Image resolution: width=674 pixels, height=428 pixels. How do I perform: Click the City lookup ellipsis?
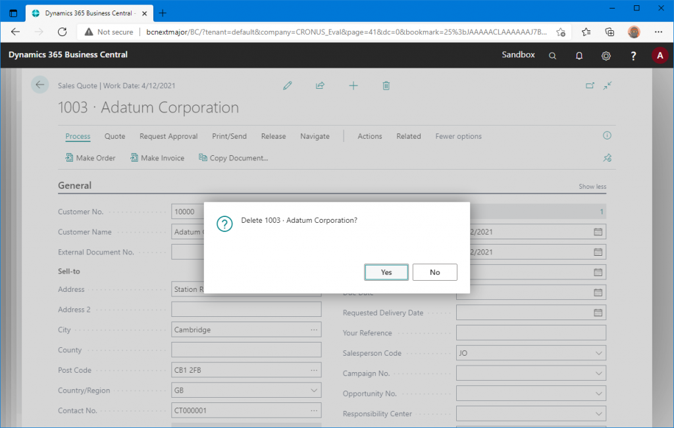pyautogui.click(x=314, y=329)
